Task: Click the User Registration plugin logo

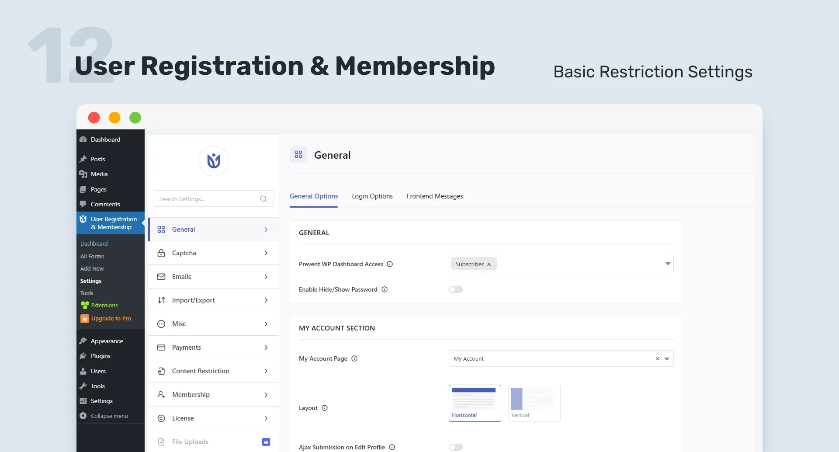Action: click(214, 161)
